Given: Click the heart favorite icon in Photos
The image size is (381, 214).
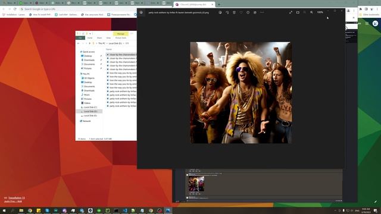Looking at the screenshot, I should click(241, 12).
